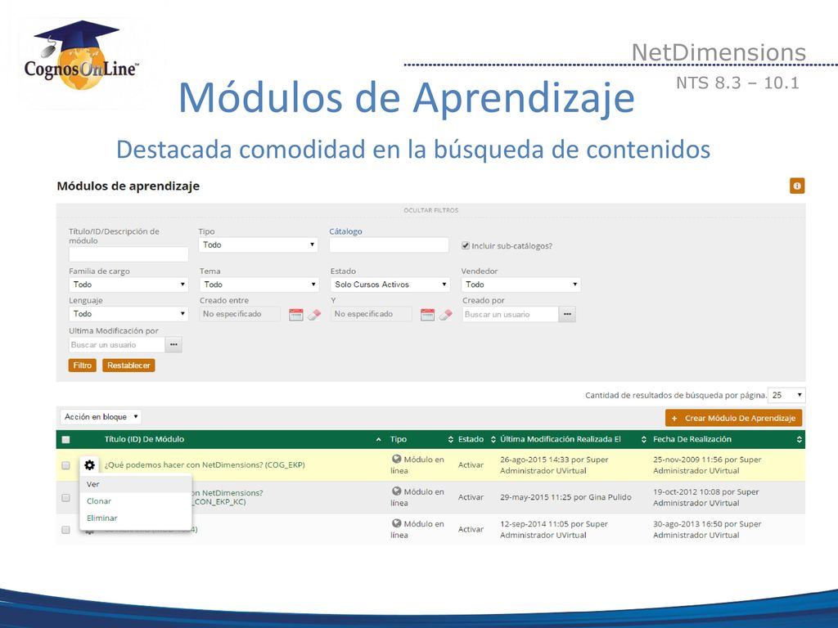The image size is (838, 628).
Task: Sort the Estado column with its arrows
Action: 493,439
